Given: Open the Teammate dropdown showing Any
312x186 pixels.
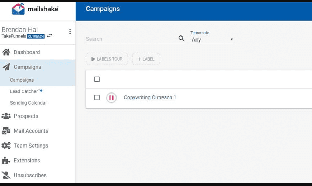Looking at the screenshot, I should [x=212, y=39].
